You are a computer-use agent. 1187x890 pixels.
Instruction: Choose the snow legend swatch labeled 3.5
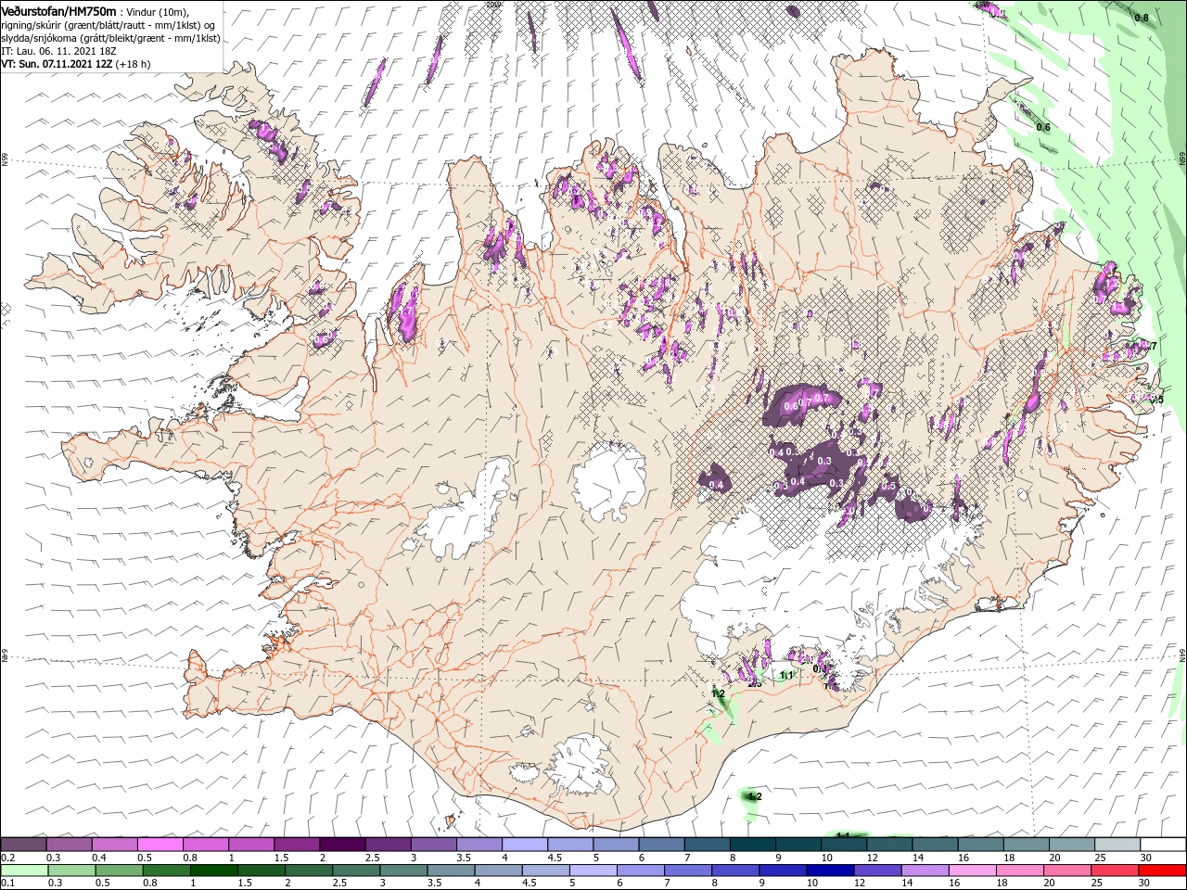coord(479,845)
